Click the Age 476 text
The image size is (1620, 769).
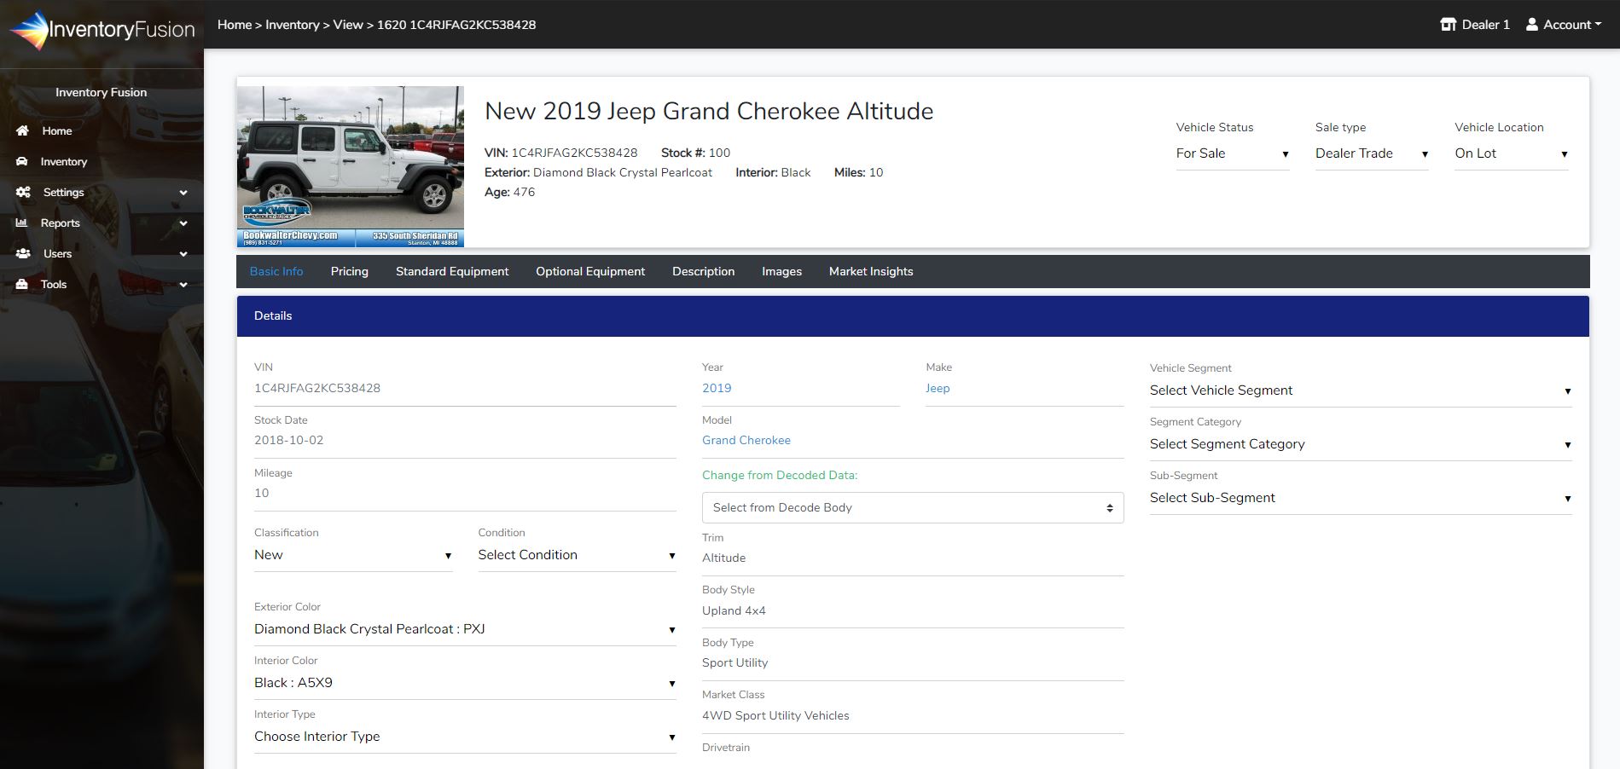[x=510, y=192]
